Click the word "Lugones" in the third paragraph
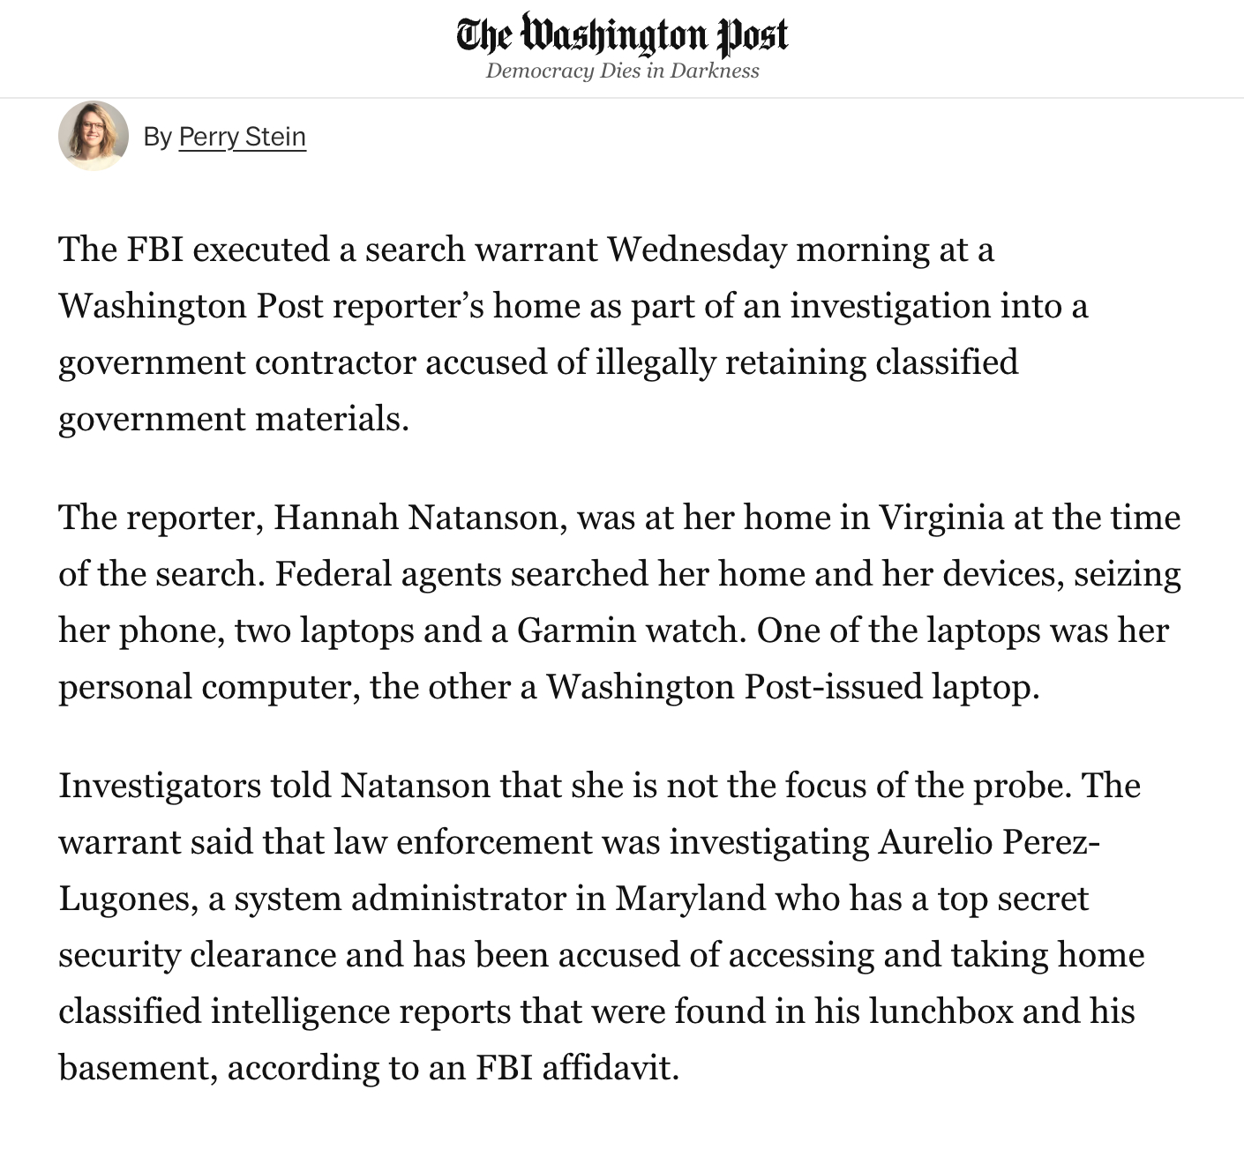Viewport: 1244px width, 1157px height. tap(127, 898)
